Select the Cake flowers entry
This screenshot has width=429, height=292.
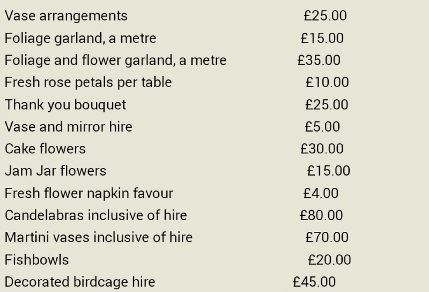pos(45,149)
